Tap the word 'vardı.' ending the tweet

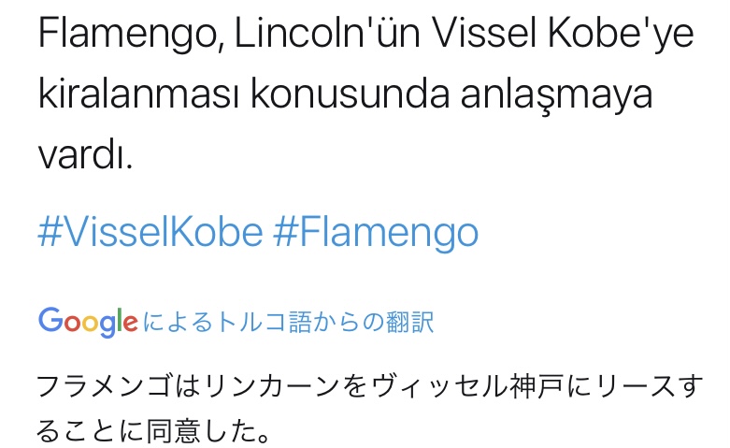coord(85,154)
